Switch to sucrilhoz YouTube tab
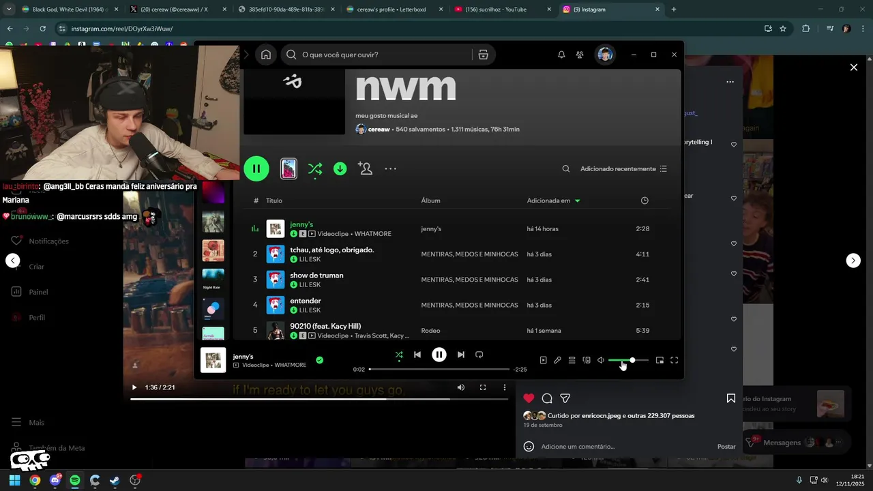Screen dimensions: 873x491 click(503, 10)
